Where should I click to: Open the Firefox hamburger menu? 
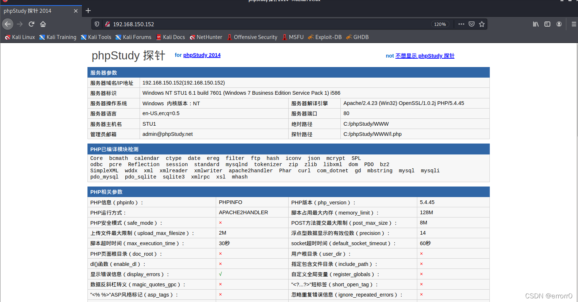point(574,24)
